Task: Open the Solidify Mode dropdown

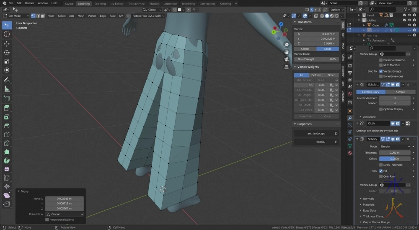Action: 395,147
